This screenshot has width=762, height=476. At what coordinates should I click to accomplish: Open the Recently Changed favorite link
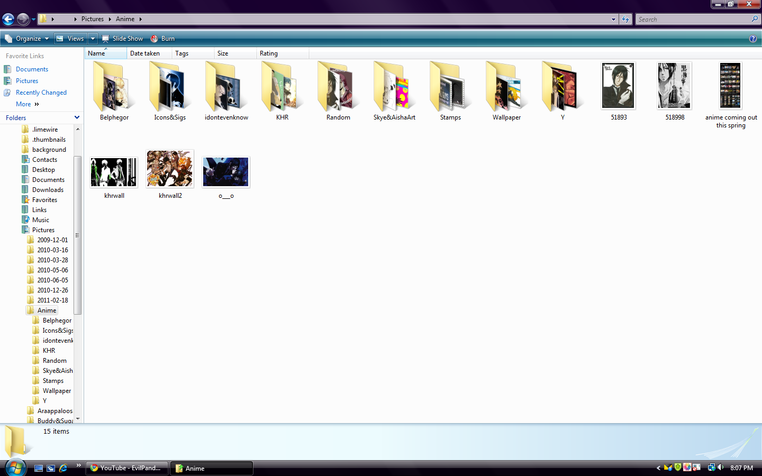point(41,93)
